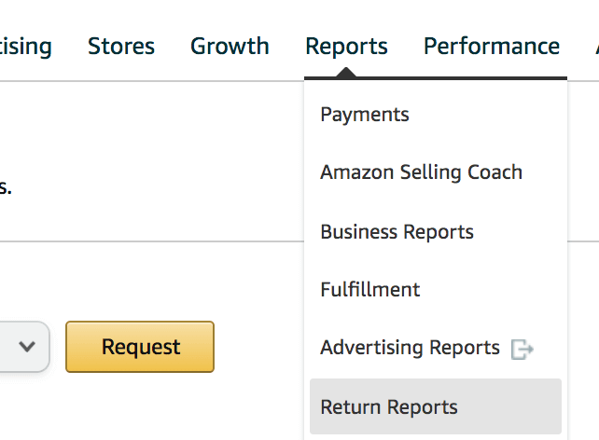Click the Reports tab in the navigation bar
This screenshot has height=440, width=599.
point(346,46)
